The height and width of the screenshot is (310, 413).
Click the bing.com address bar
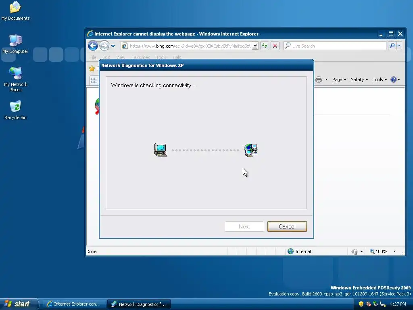186,46
